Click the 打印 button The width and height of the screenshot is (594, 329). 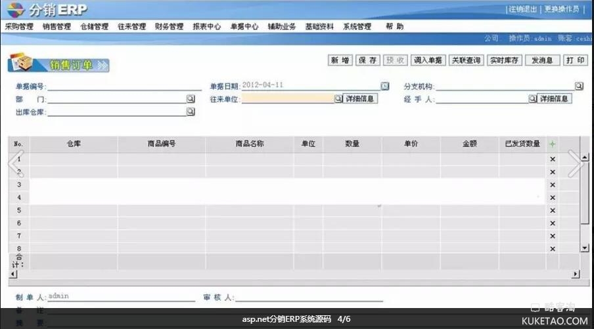tap(576, 60)
